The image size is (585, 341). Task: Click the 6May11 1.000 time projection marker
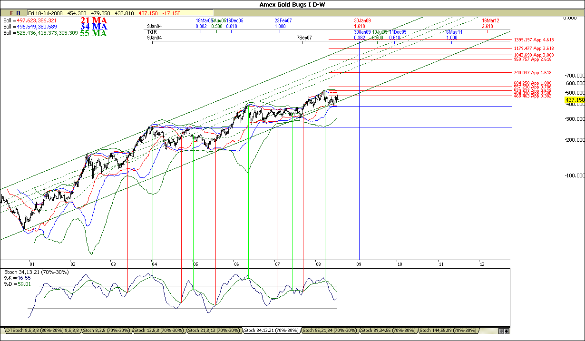click(454, 34)
